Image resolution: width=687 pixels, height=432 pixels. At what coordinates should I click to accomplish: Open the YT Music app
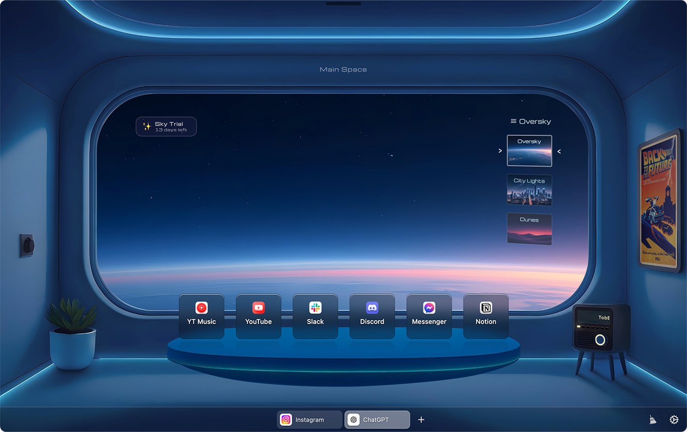click(x=201, y=316)
